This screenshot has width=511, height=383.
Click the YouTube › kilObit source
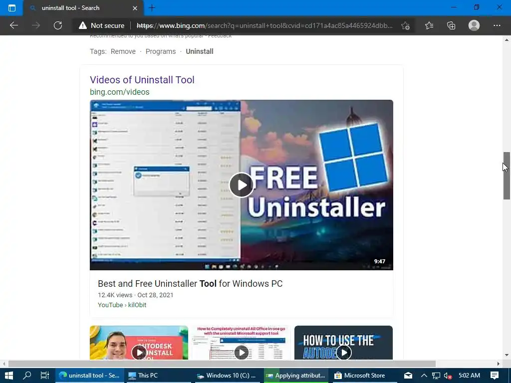point(122,305)
